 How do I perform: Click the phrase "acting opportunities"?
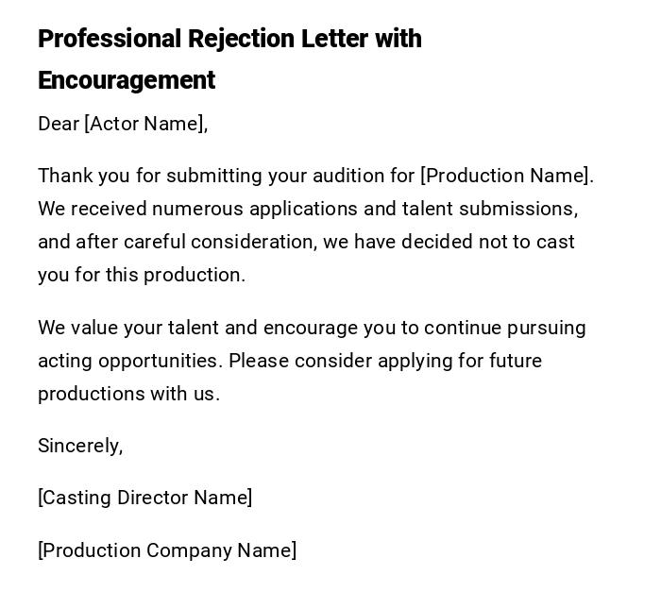[128, 361]
